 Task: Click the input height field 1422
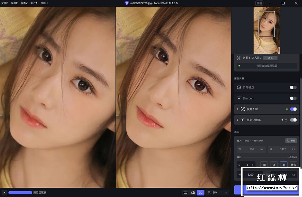point(282,149)
